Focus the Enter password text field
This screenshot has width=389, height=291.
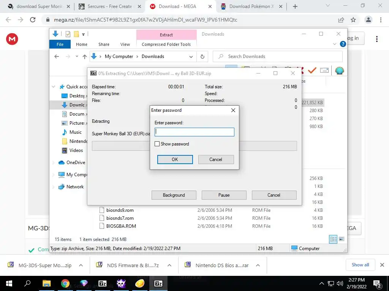(194, 132)
